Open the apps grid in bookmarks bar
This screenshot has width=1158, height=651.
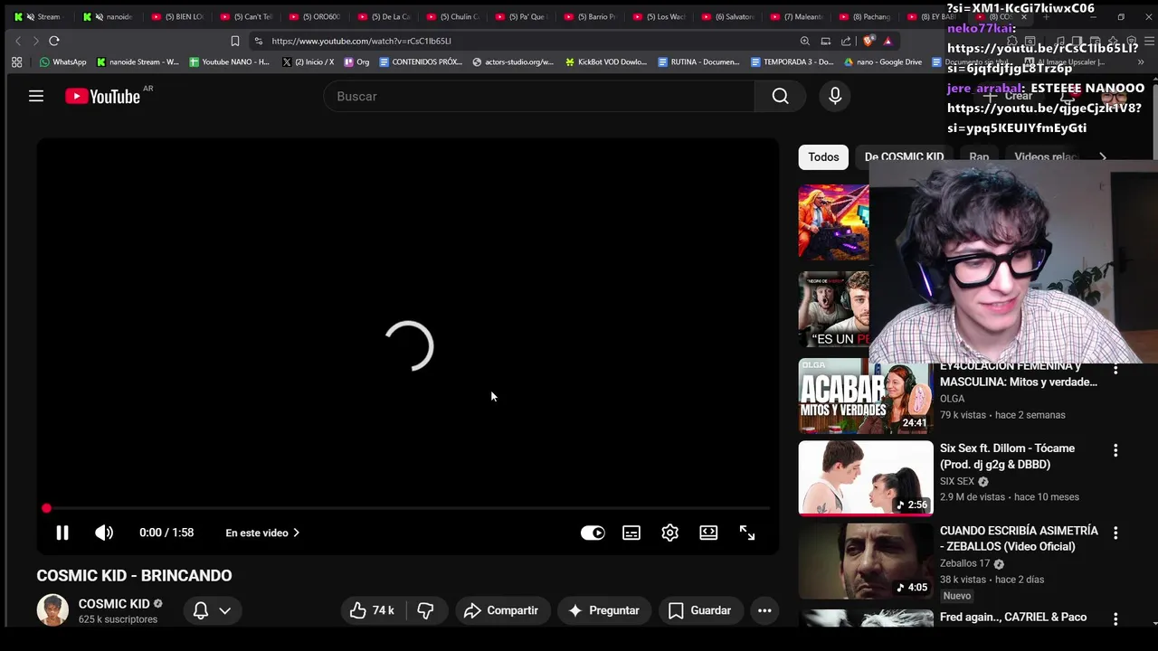pos(16,62)
